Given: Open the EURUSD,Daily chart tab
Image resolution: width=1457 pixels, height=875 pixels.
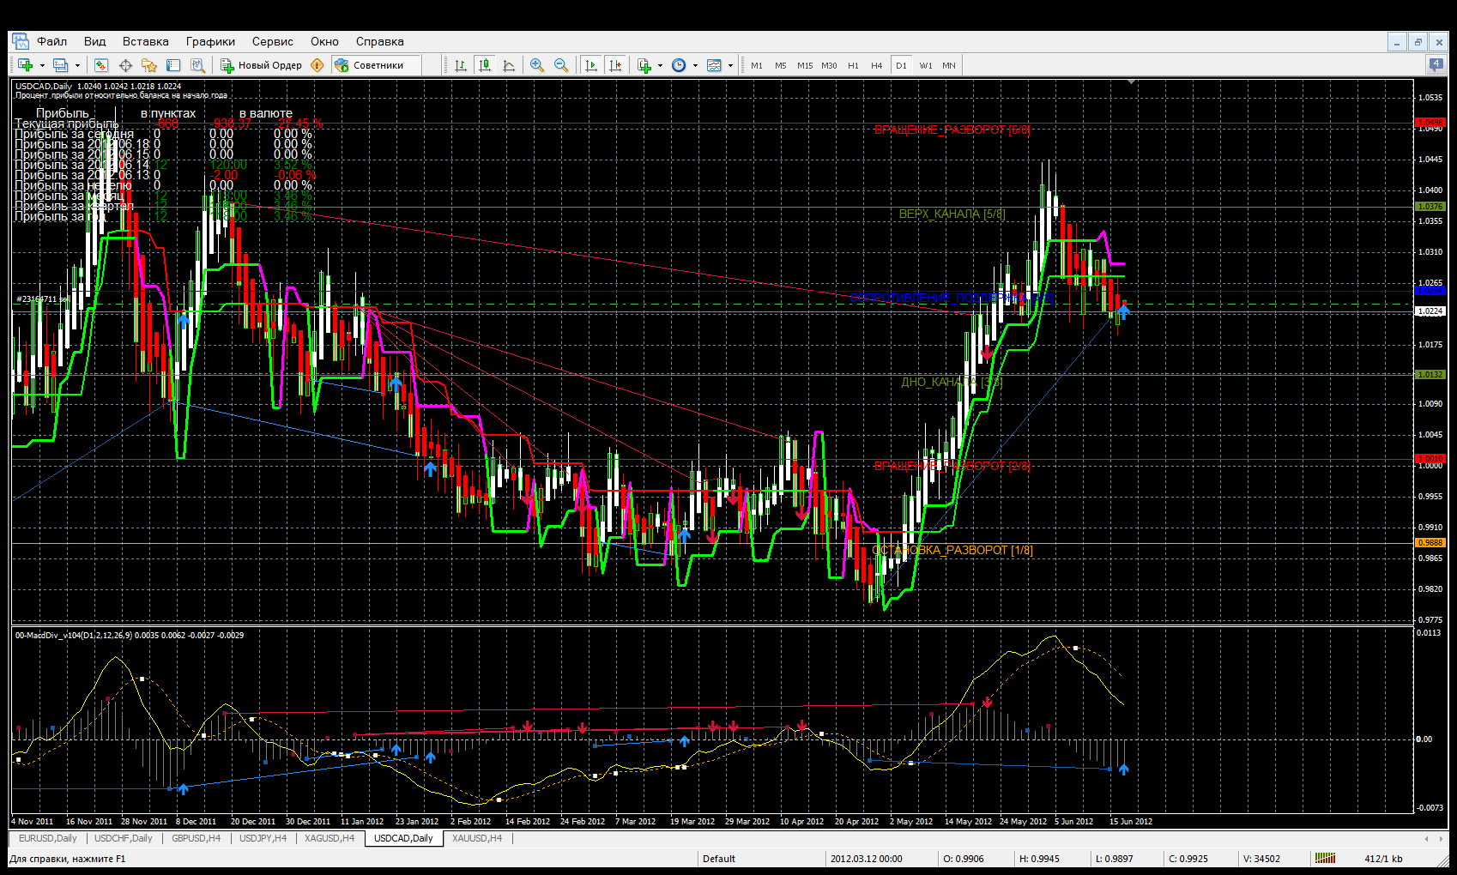Looking at the screenshot, I should pyautogui.click(x=48, y=838).
